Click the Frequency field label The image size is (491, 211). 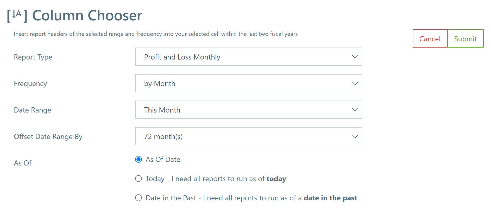(30, 84)
